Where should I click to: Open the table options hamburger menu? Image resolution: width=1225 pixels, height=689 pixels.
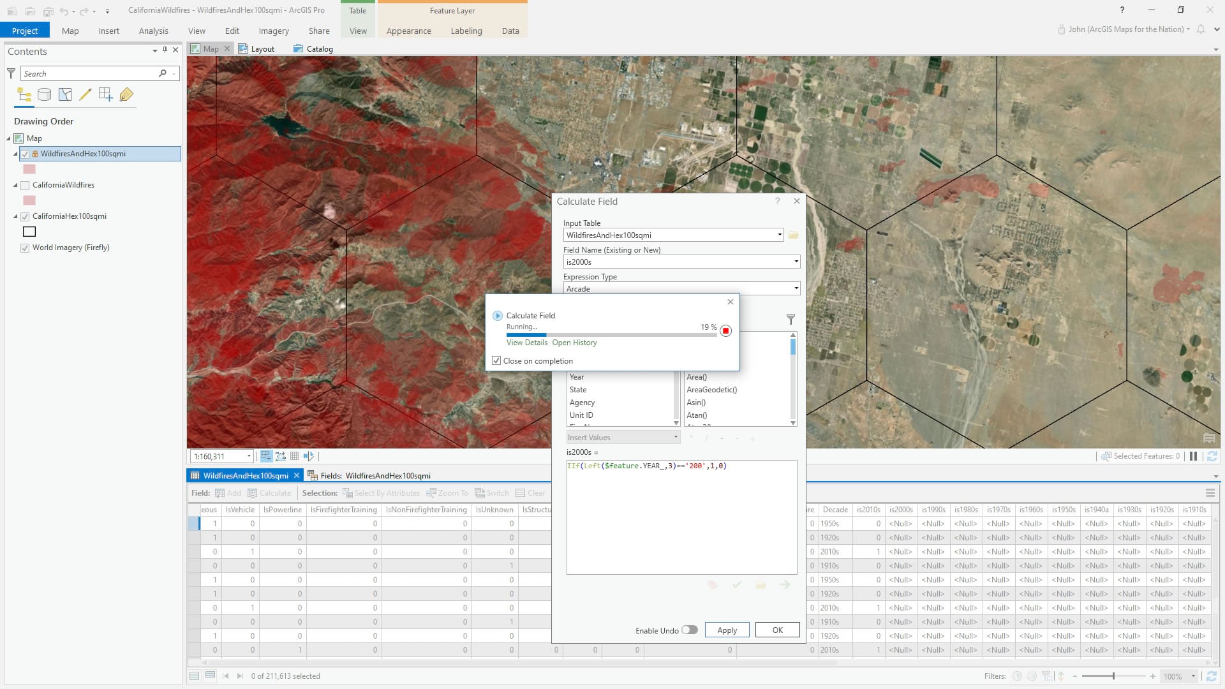coord(1210,493)
